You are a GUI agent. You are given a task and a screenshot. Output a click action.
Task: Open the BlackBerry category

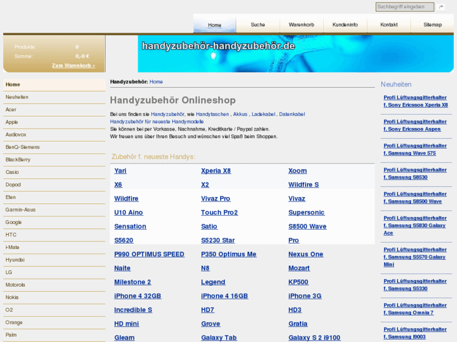(x=54, y=160)
